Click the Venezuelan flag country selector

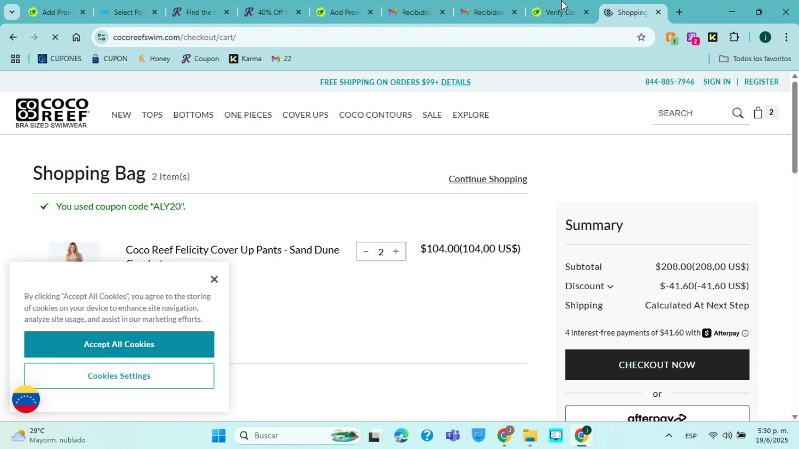(x=26, y=399)
